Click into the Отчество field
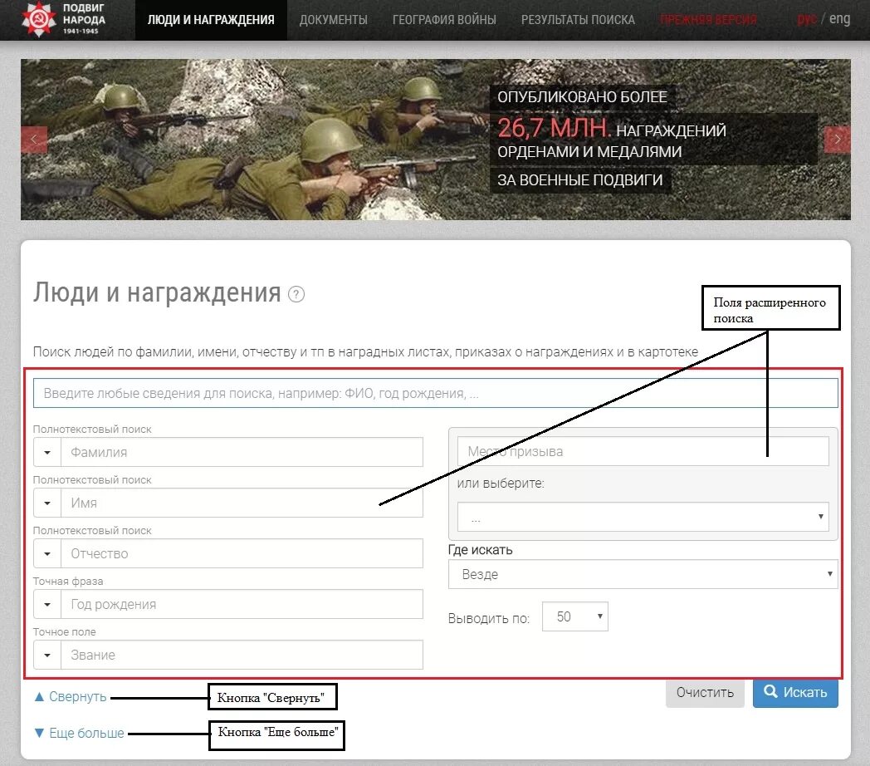The width and height of the screenshot is (870, 766). (x=242, y=553)
